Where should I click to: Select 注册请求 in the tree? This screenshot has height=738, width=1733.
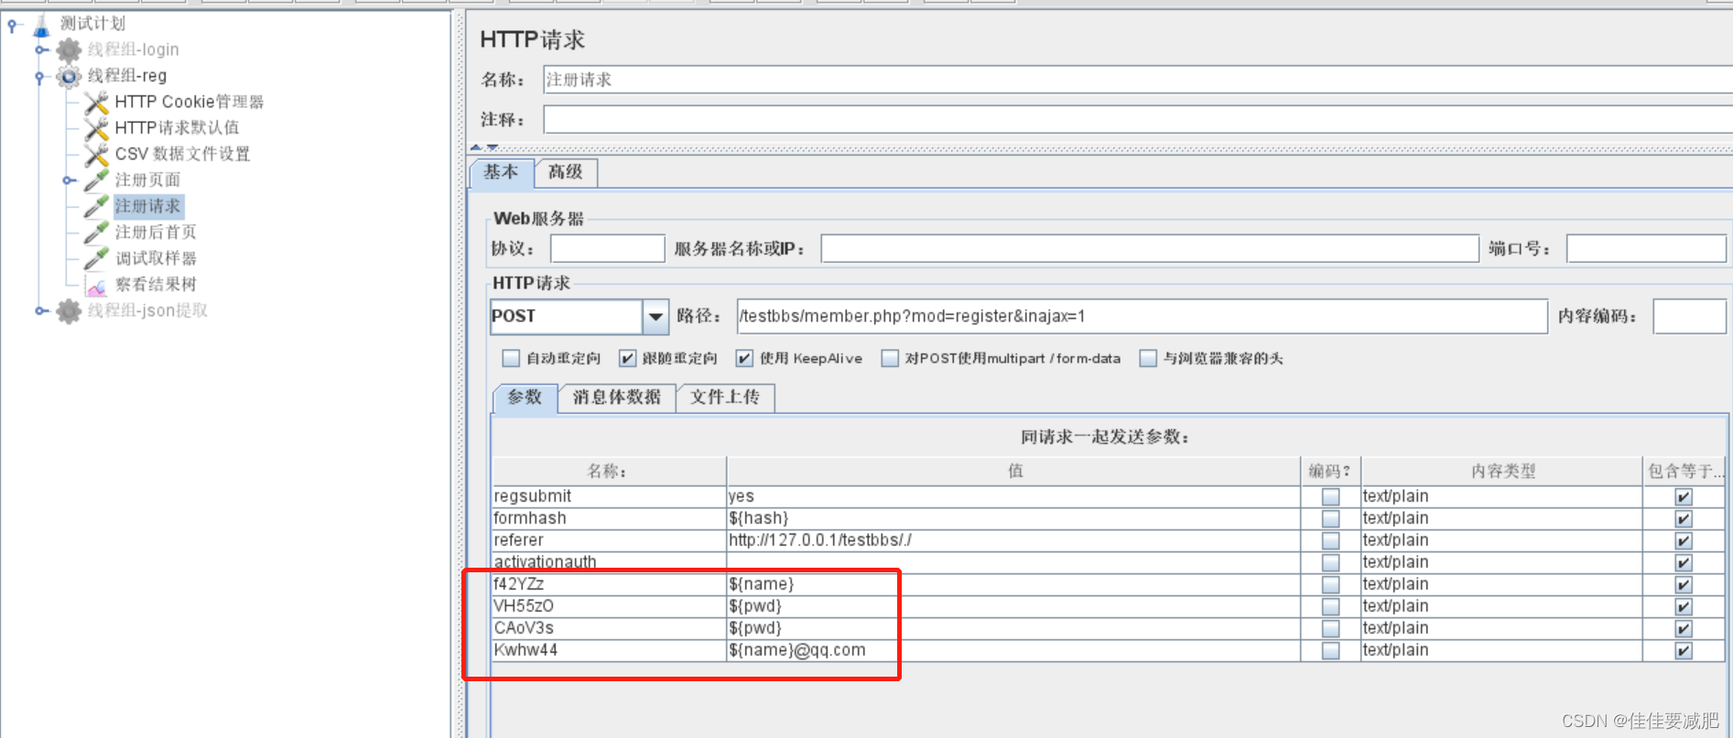tap(148, 207)
